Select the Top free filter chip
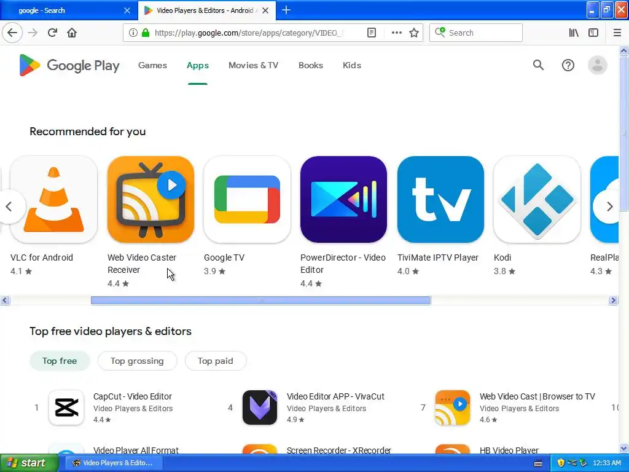 pyautogui.click(x=60, y=361)
